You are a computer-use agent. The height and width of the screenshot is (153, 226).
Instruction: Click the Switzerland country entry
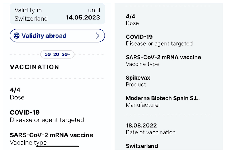142,146
